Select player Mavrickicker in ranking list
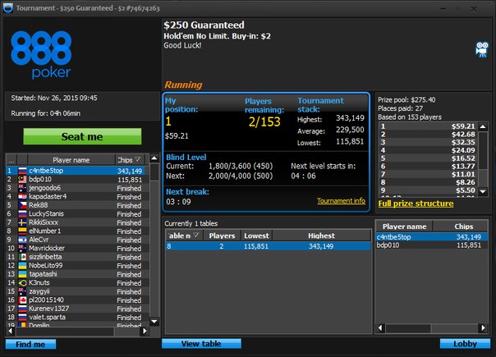The width and height of the screenshot is (496, 357). click(76, 248)
